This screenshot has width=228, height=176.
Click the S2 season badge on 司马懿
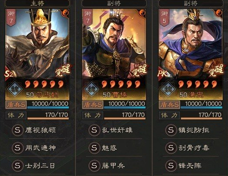(x=9, y=74)
